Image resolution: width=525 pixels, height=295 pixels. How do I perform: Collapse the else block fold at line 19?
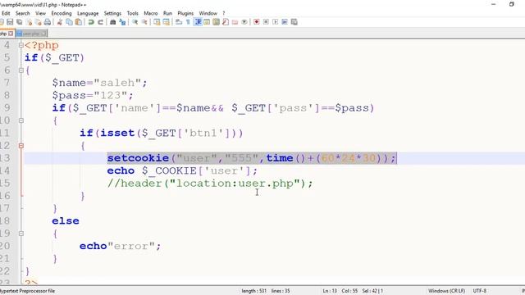[21, 234]
